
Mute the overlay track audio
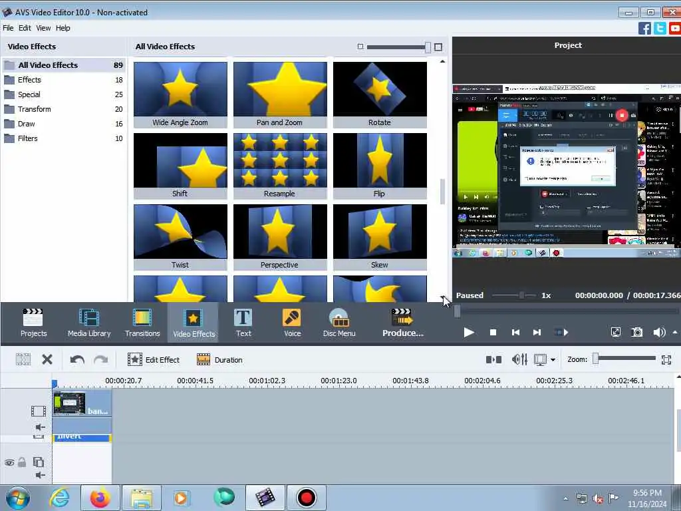pos(40,475)
